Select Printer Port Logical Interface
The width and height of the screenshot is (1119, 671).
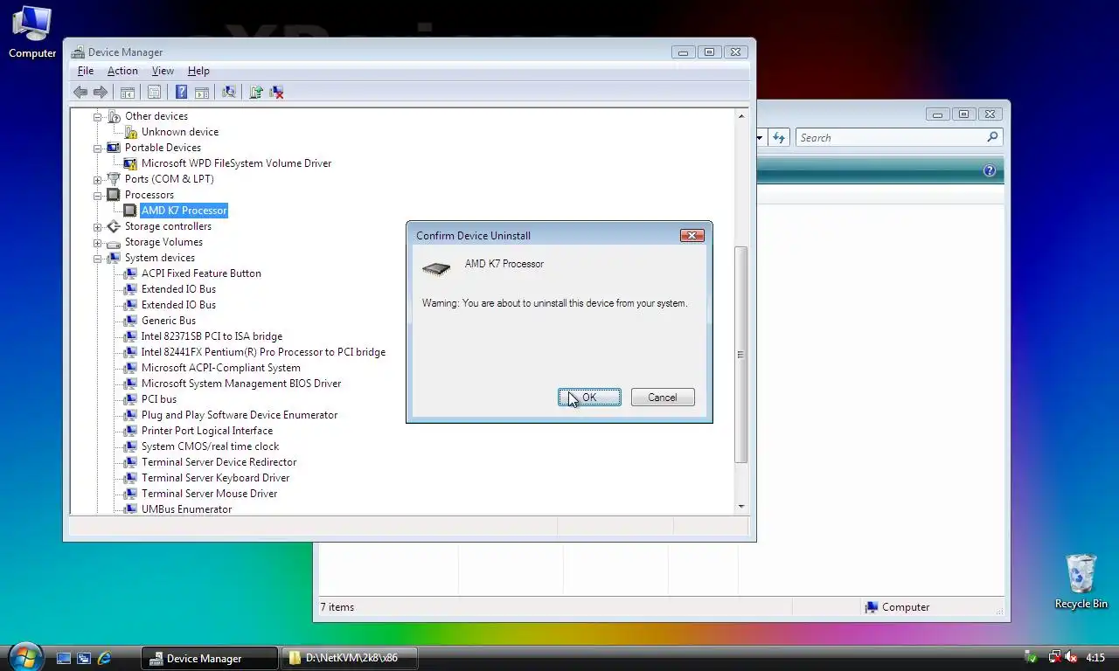207,431
